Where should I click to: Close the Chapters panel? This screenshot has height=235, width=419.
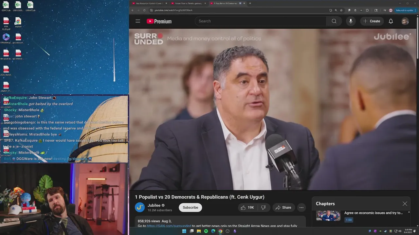405,204
